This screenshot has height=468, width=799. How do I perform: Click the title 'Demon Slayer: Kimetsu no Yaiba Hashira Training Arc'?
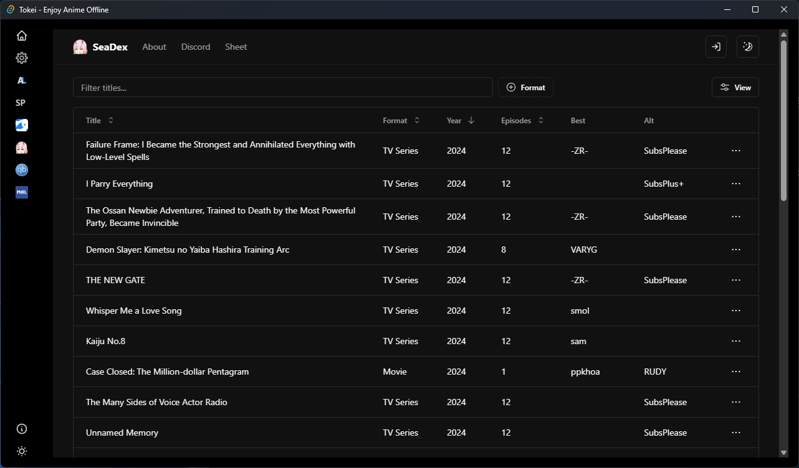click(188, 250)
